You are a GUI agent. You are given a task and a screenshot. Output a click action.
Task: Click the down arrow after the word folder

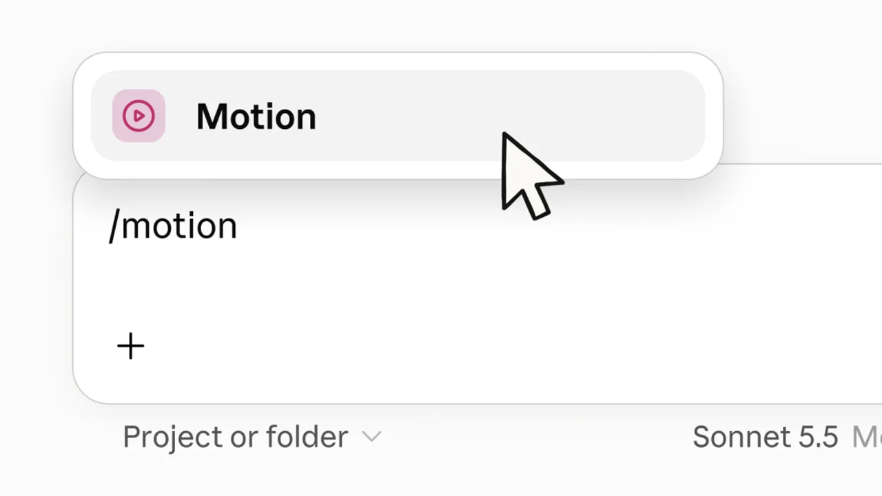371,437
